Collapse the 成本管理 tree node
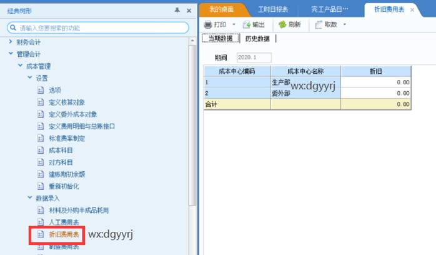436x255 pixels. [20, 66]
